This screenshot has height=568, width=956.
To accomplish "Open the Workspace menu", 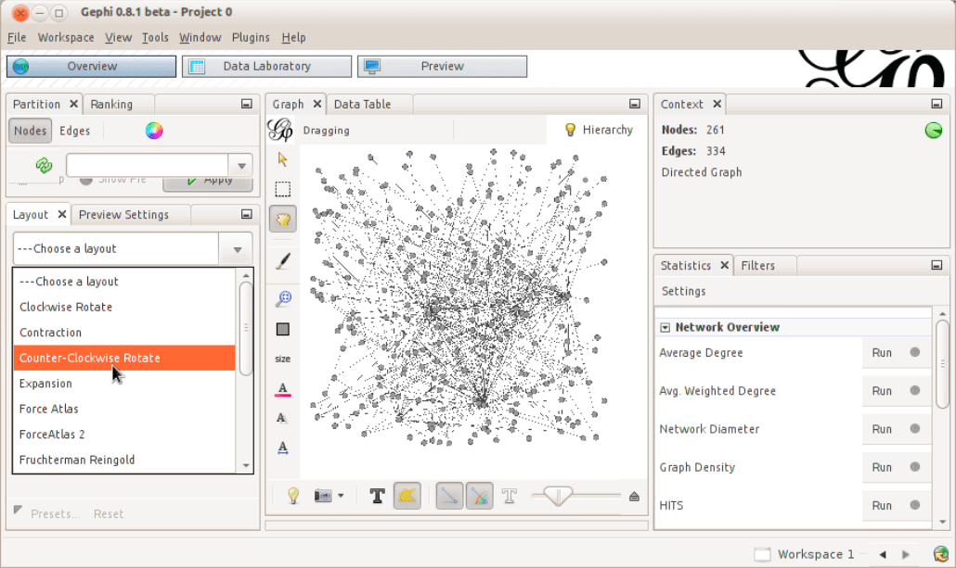I will point(65,37).
